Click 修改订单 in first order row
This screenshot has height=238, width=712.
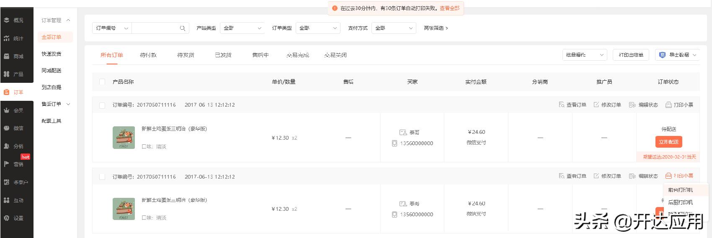click(607, 105)
